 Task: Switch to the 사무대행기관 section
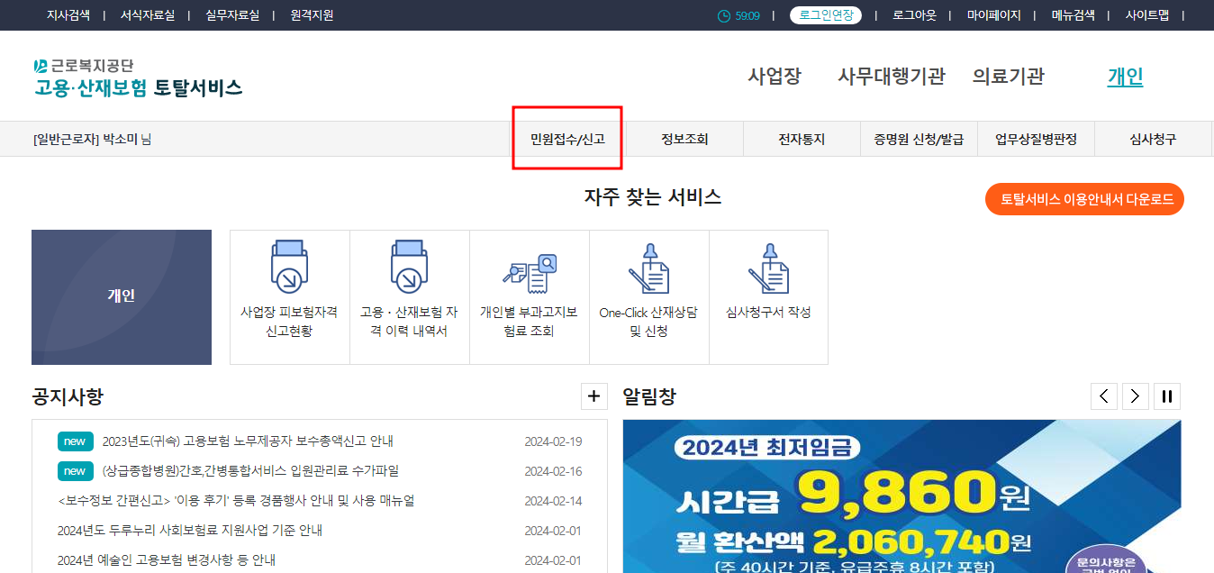pos(892,77)
